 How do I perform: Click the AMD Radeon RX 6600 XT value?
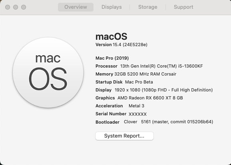[150, 98]
